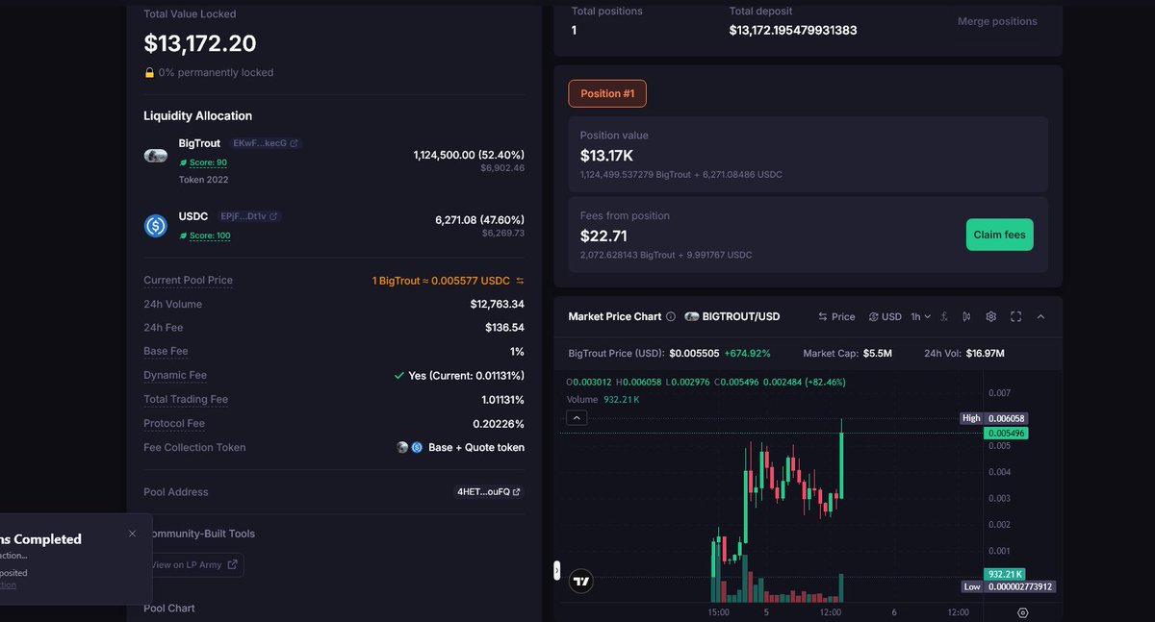The image size is (1155, 622).
Task: Click the position value $13.17K
Action: click(x=606, y=156)
